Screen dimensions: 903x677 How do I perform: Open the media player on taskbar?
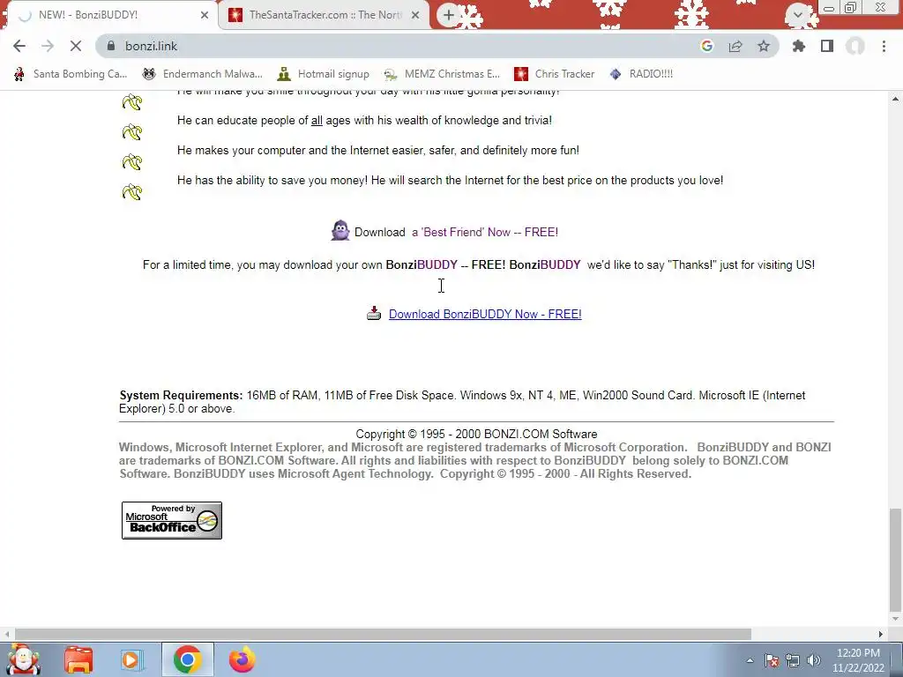(131, 659)
